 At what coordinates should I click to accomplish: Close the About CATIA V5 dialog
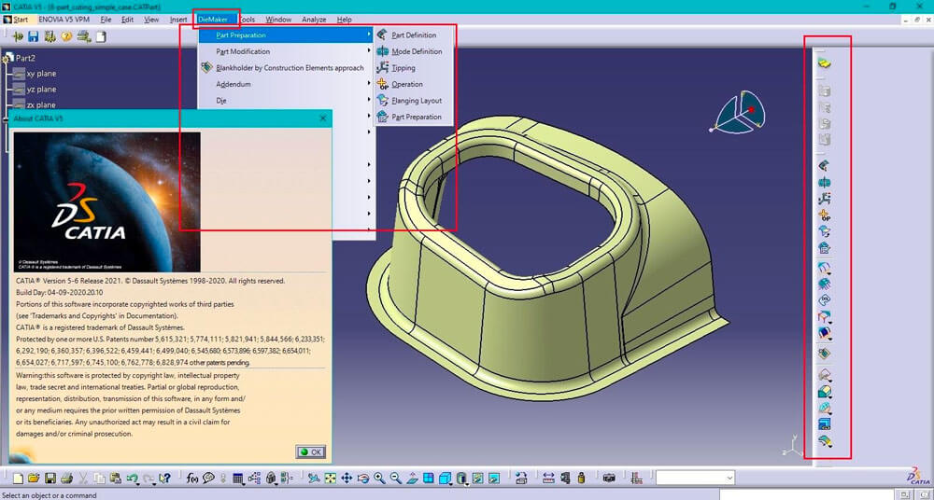click(x=323, y=118)
